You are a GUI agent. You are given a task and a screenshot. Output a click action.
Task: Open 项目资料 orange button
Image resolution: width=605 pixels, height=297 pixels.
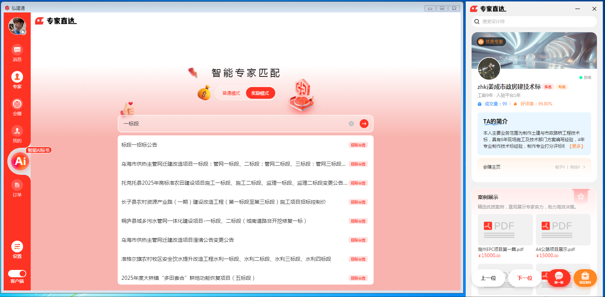(585, 278)
